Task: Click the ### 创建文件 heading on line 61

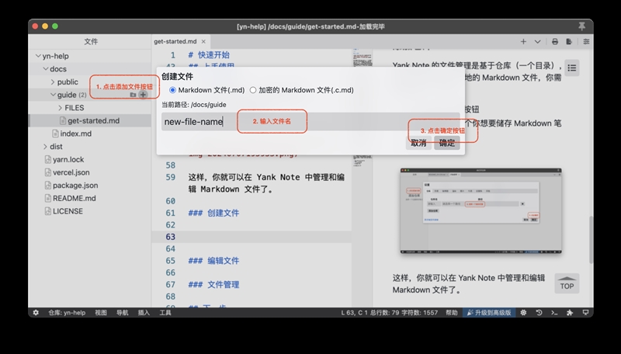Action: 213,213
